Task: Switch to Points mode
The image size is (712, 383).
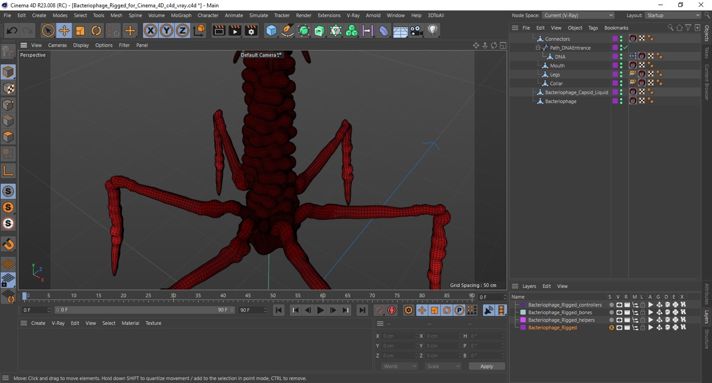Action: (8, 105)
